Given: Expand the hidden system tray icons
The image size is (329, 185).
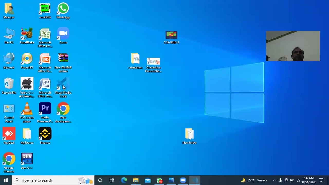Looking at the screenshot, I should (x=275, y=180).
